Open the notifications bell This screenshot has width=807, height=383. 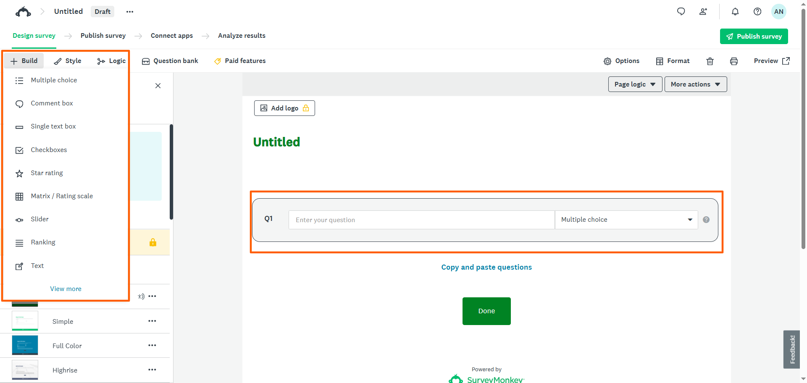(735, 12)
